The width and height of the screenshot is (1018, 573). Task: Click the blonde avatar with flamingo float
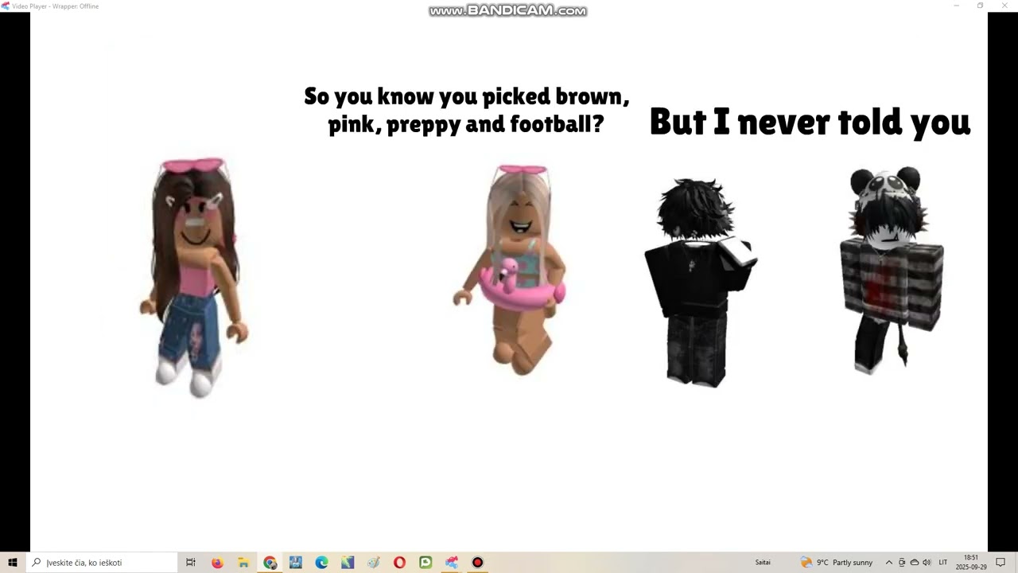(510, 270)
